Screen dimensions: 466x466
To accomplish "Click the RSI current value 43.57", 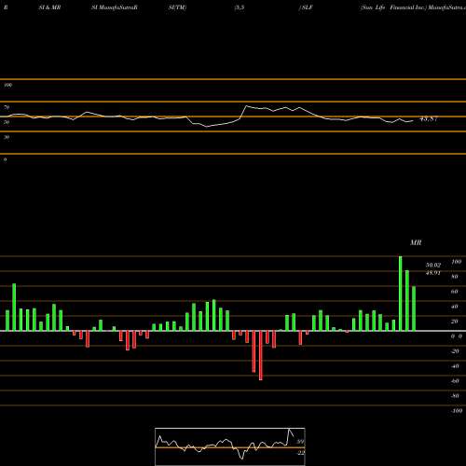I will click(429, 118).
